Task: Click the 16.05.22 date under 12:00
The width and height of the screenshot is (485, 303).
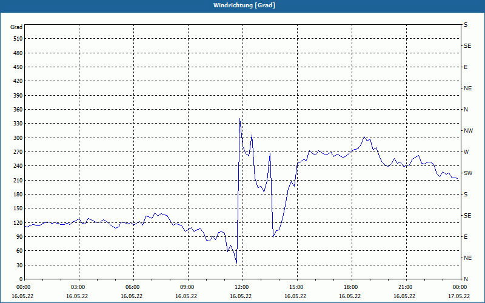Action: [241, 296]
